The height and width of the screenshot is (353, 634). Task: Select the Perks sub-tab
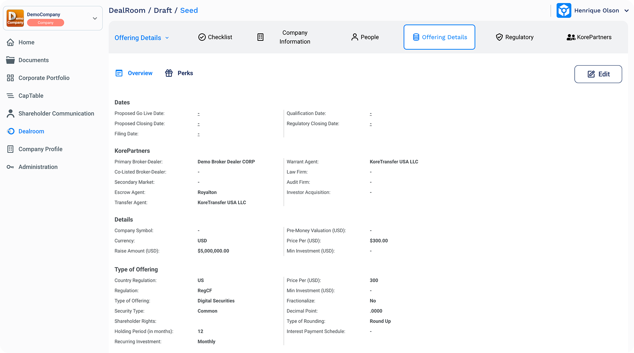pyautogui.click(x=179, y=73)
